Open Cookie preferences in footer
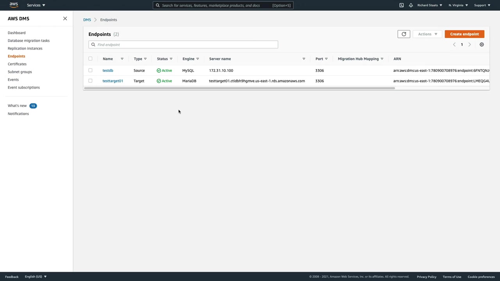Image resolution: width=500 pixels, height=281 pixels. (481, 277)
